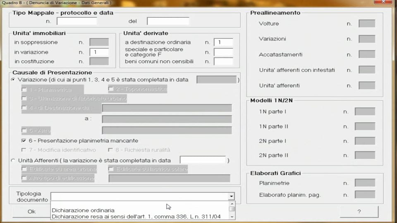Select the Variazione radio button

[13, 80]
